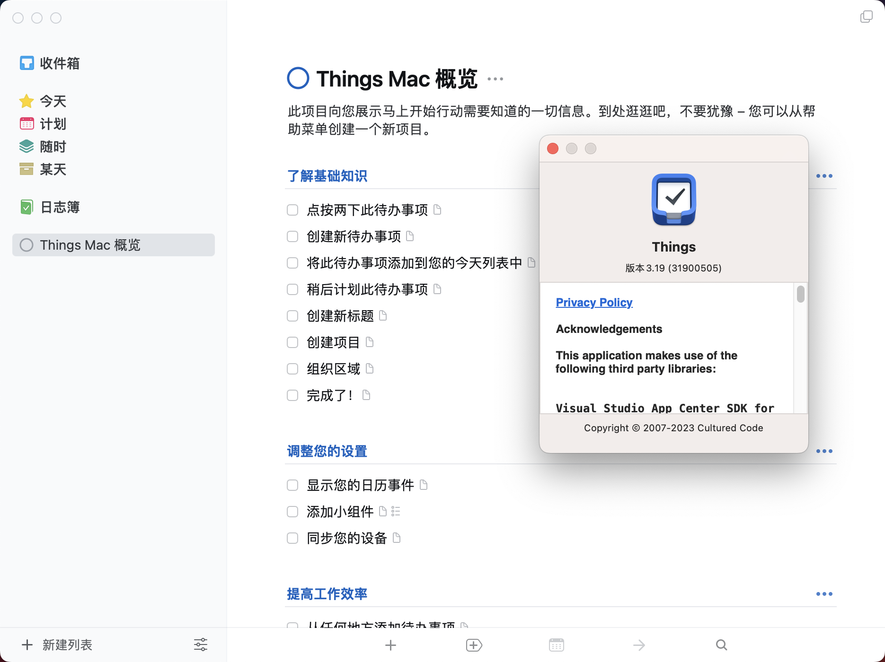Check off 点按两下此待办事项

tap(292, 210)
